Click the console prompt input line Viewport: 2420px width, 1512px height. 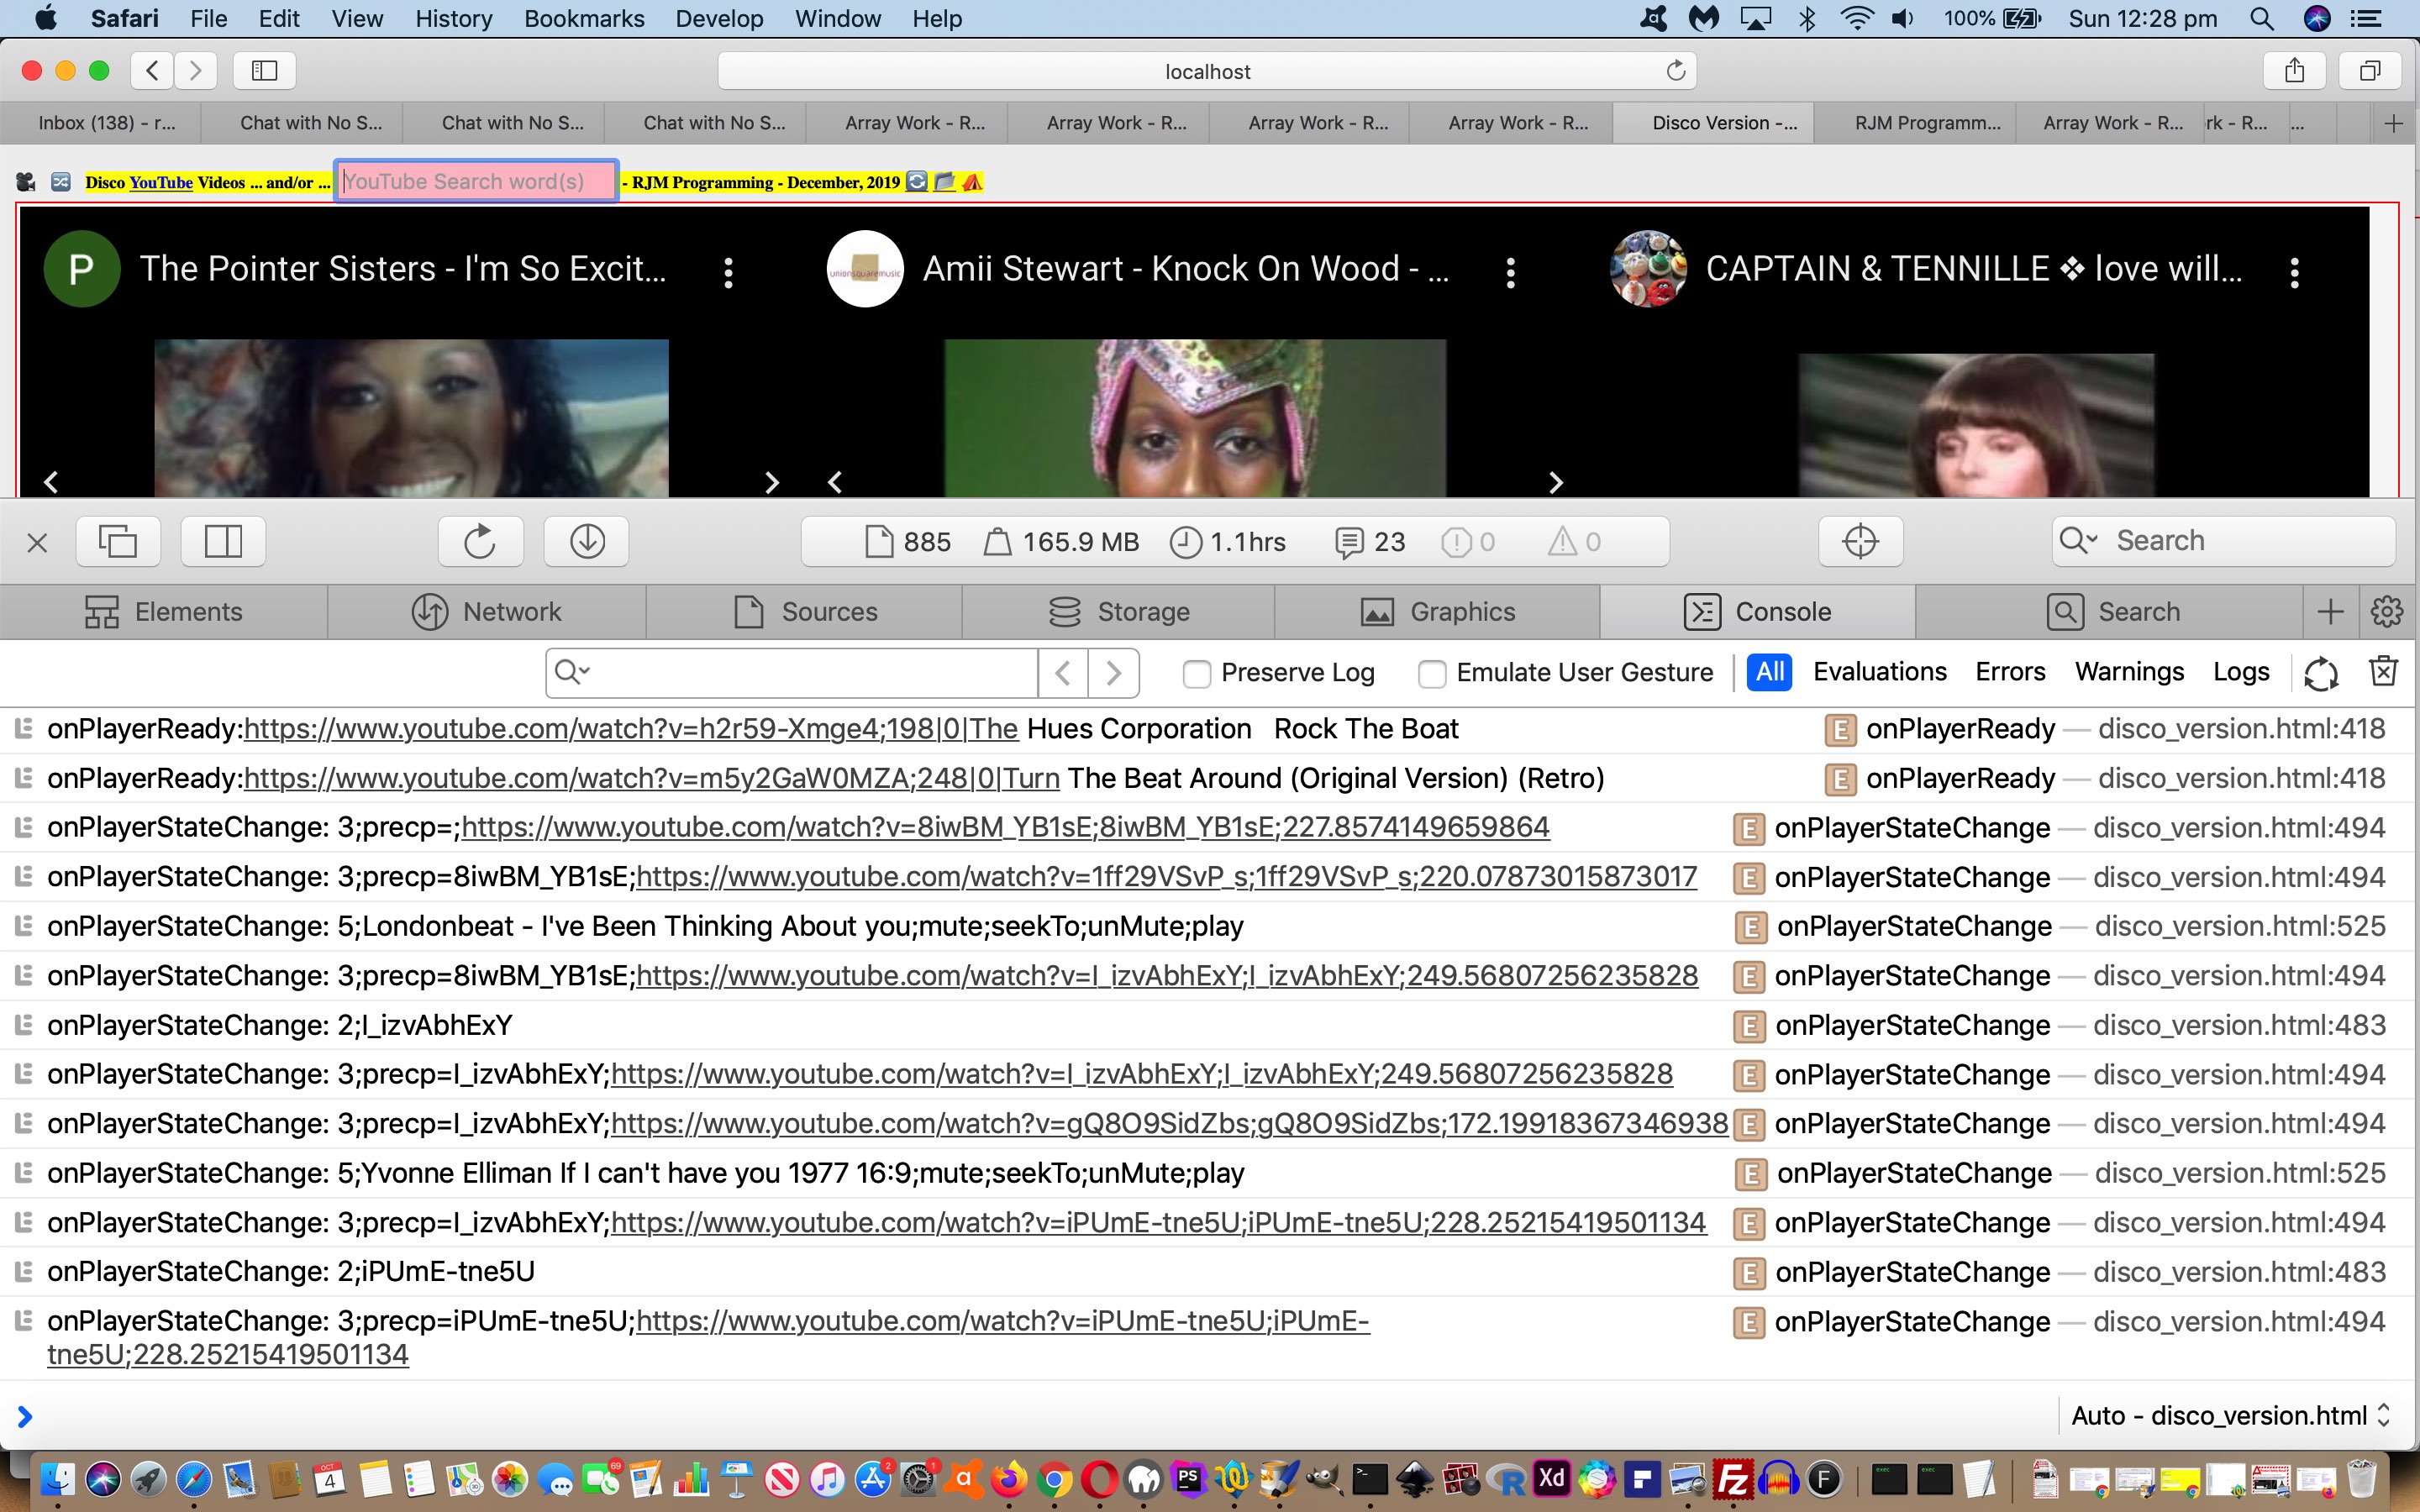[x=1030, y=1416]
